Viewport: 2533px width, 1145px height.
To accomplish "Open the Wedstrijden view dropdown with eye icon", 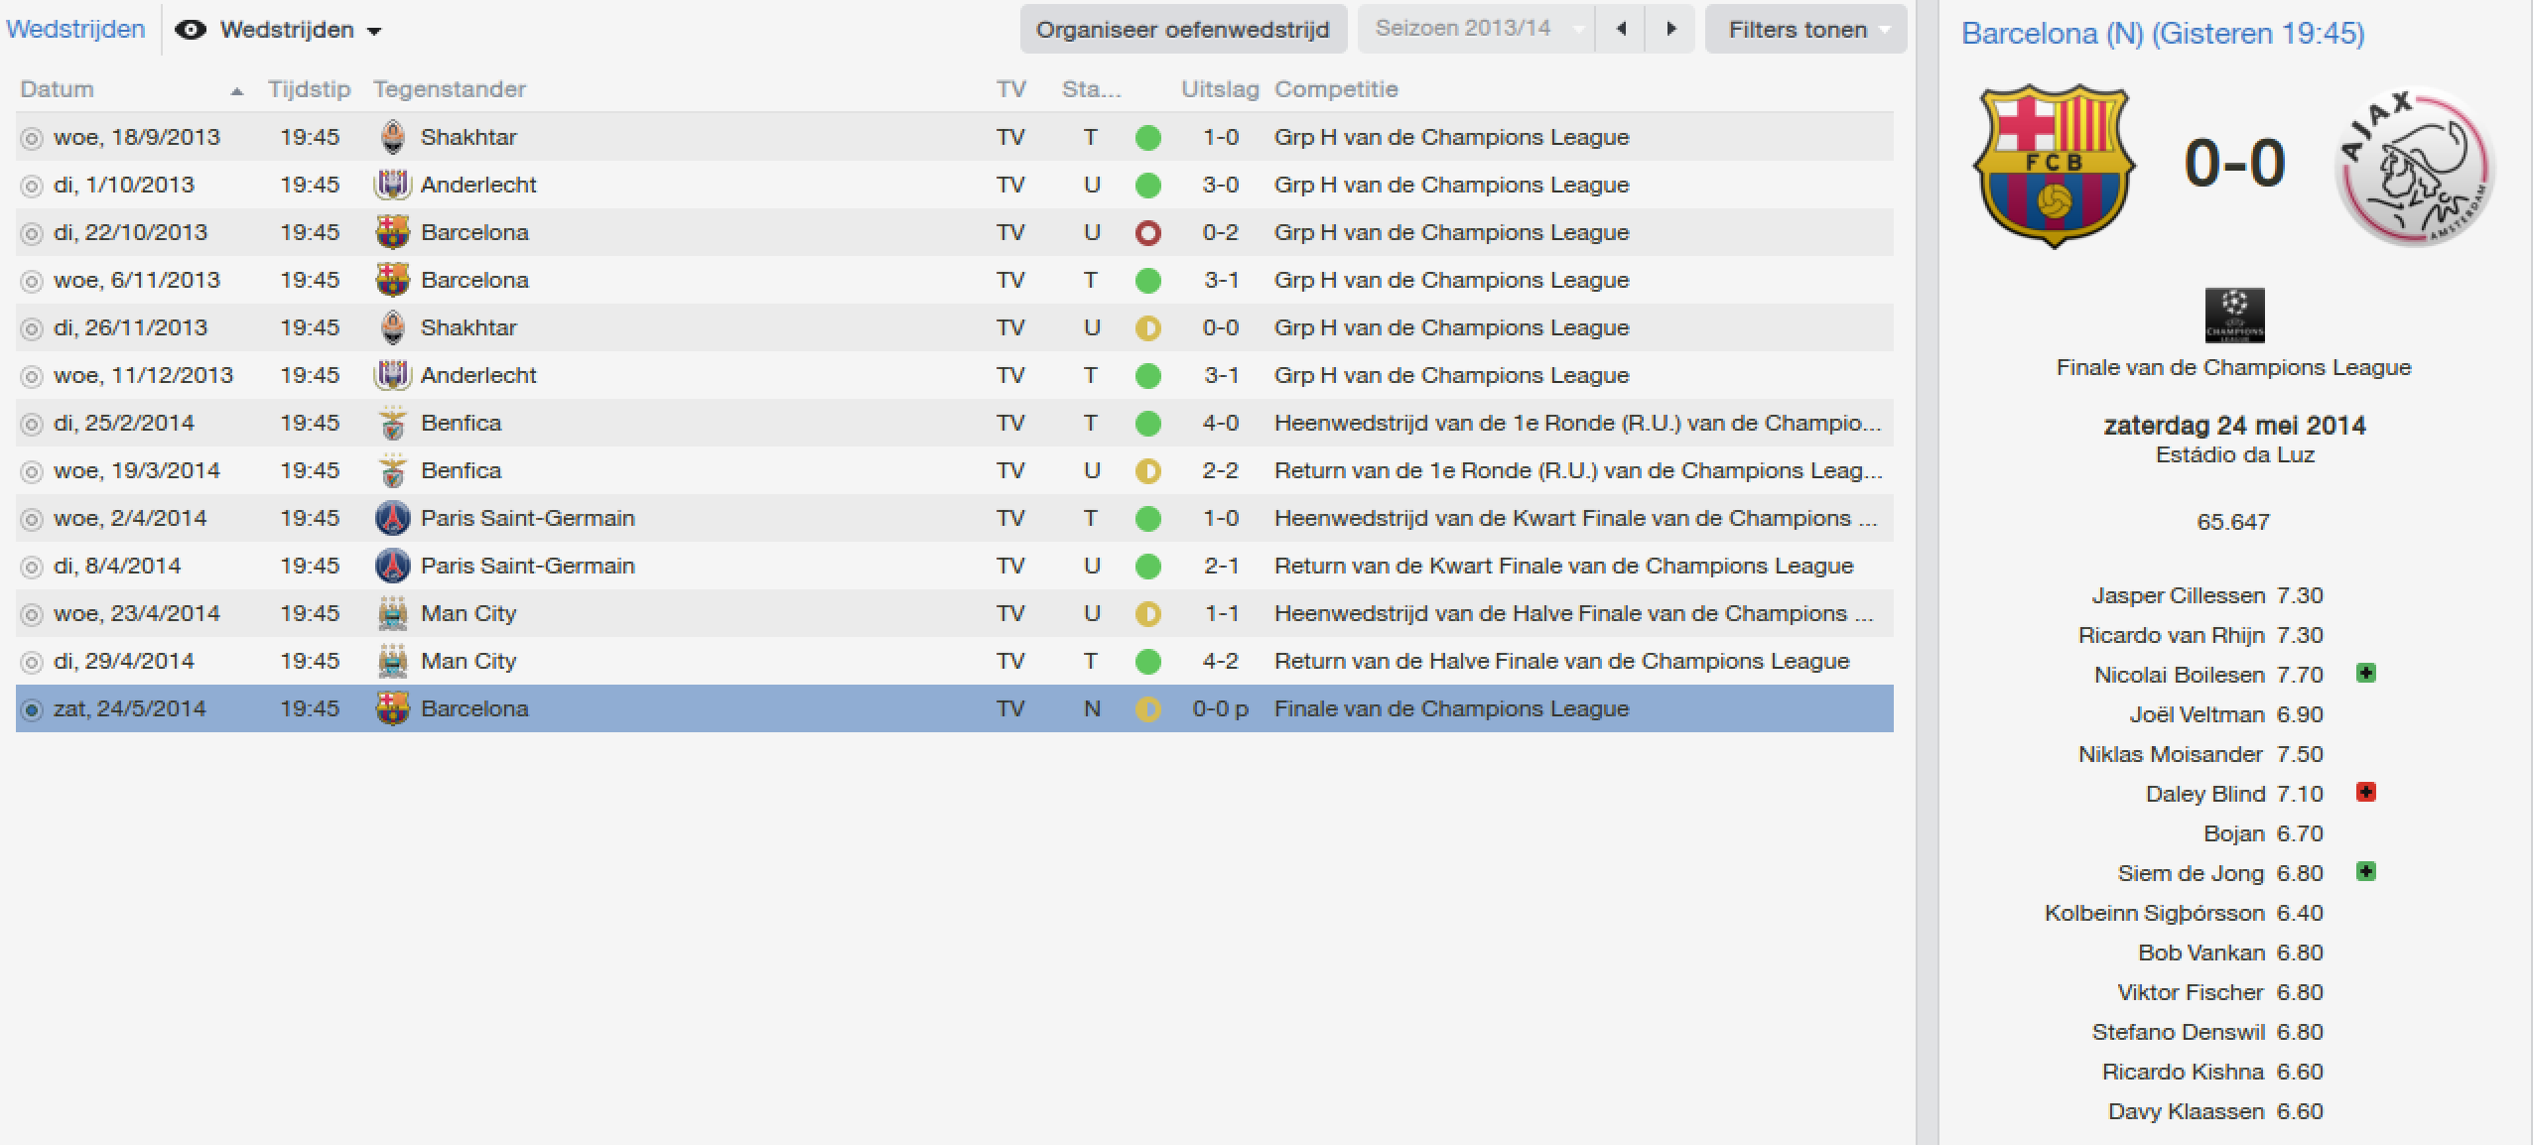I will 278,30.
